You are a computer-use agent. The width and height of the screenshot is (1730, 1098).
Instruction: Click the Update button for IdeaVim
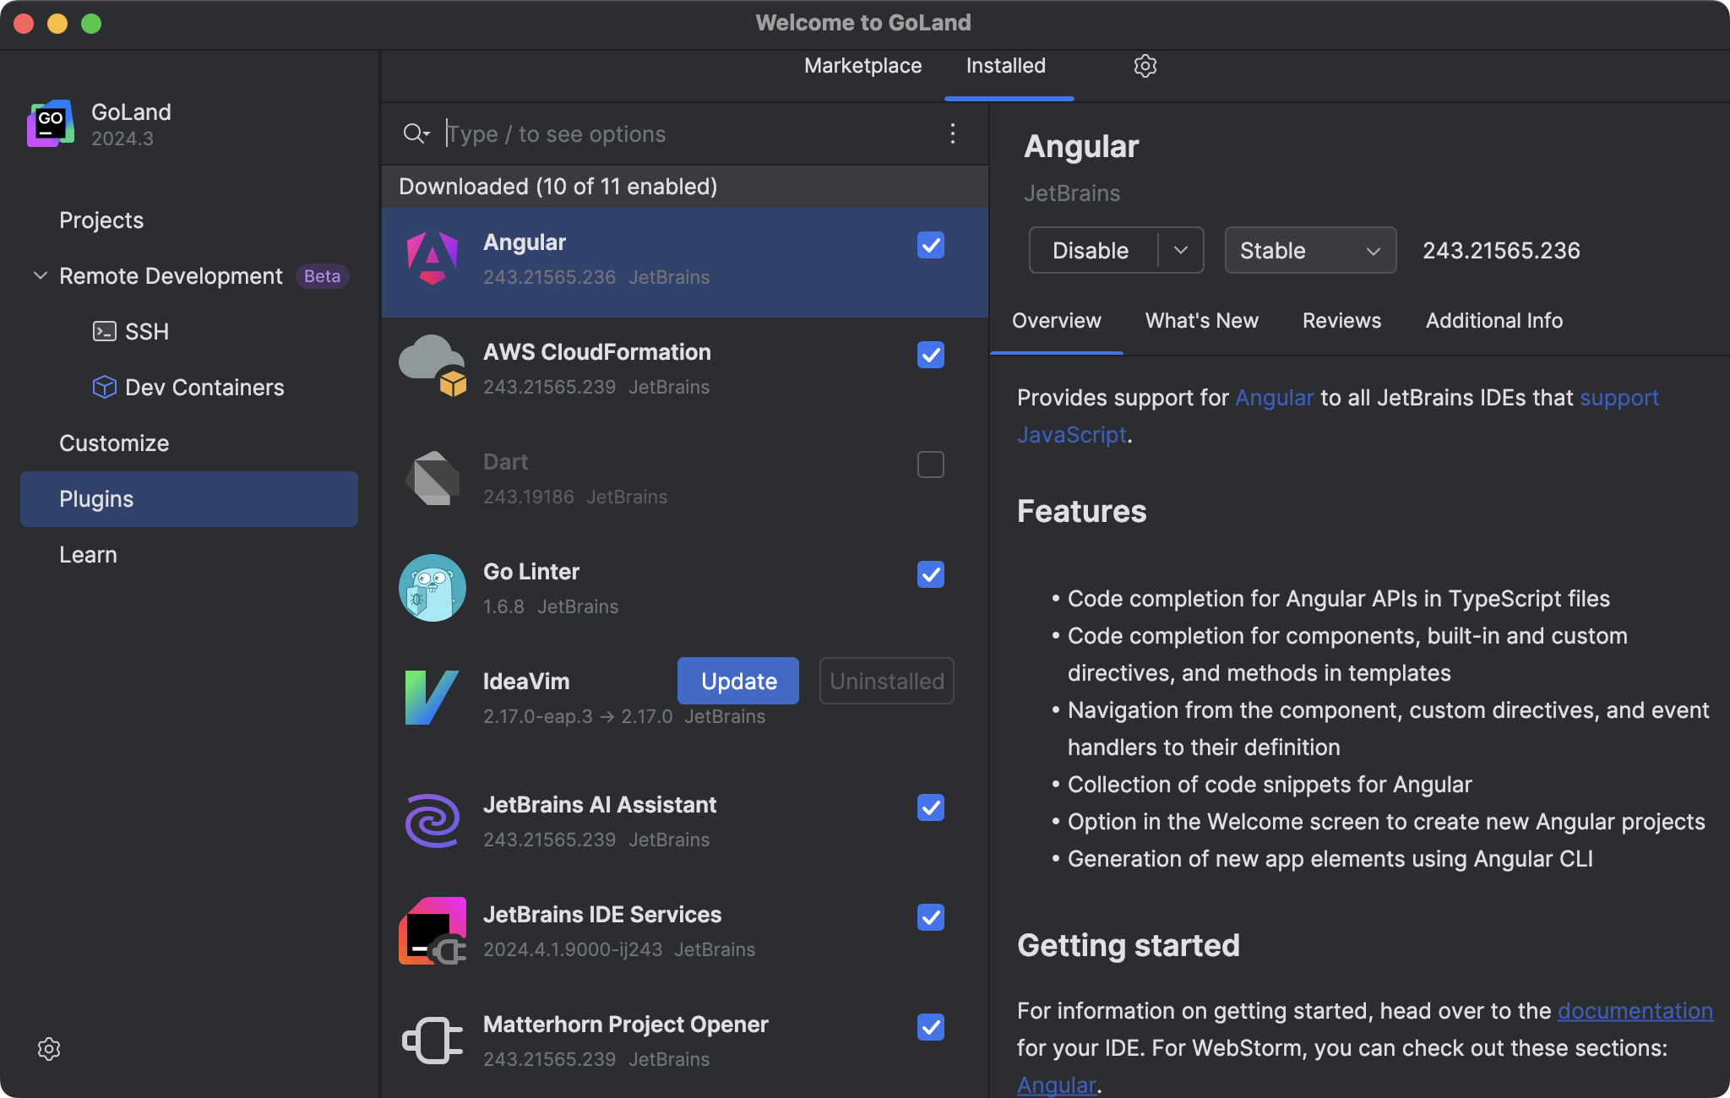point(737,681)
